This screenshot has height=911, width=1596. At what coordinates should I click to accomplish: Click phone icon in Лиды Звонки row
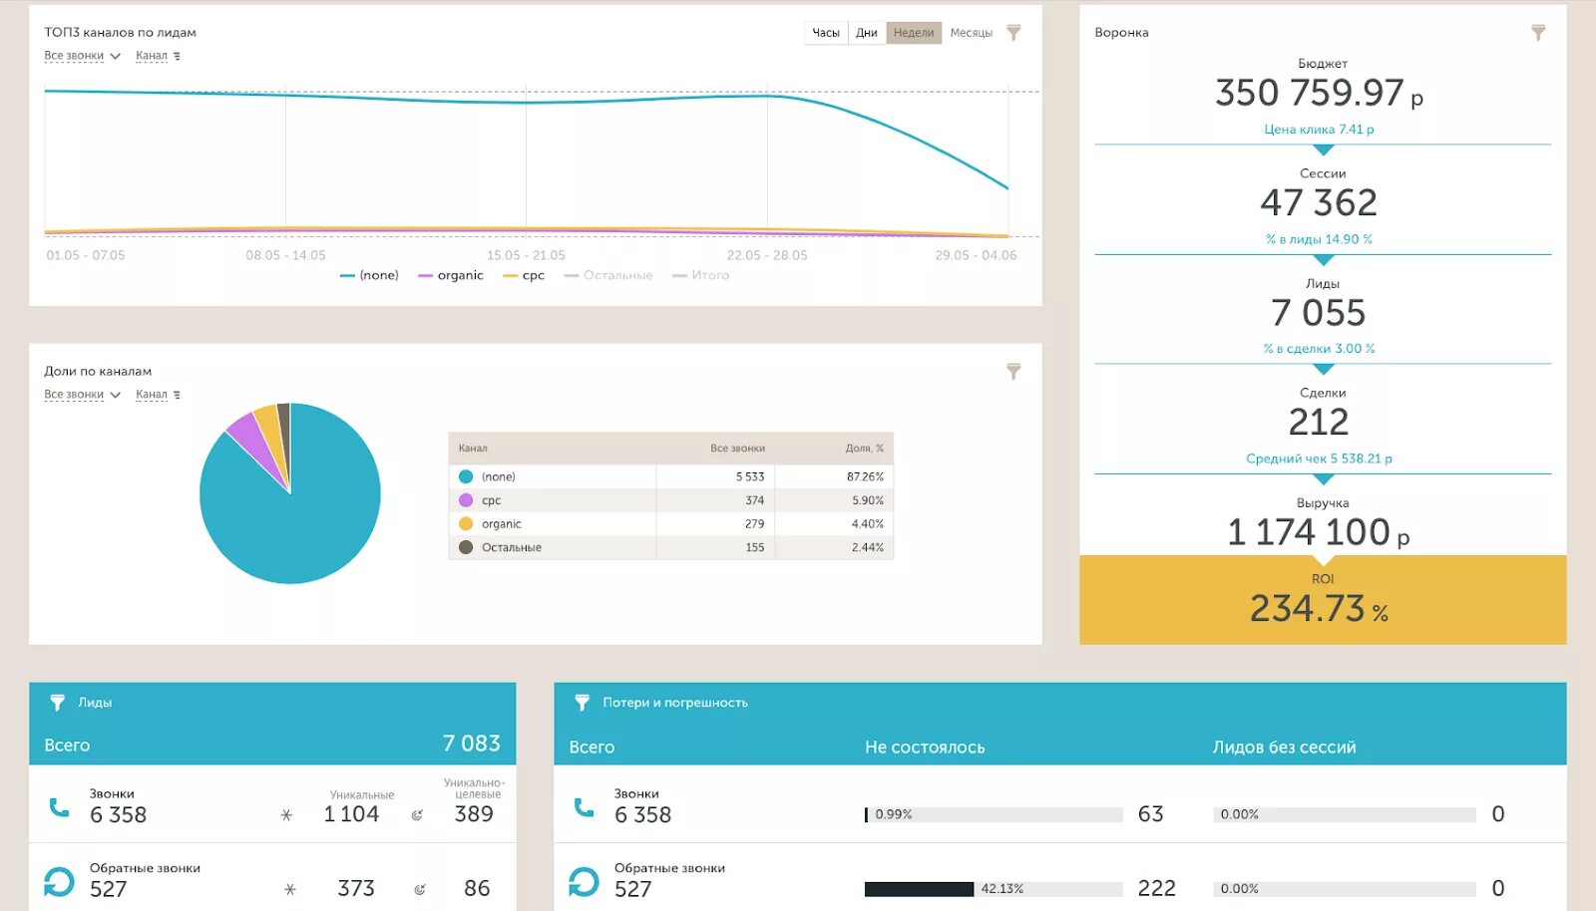[60, 807]
